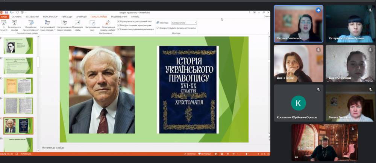Open the Файл menu button
Viewport: 376px width, 163px height.
tap(4, 17)
